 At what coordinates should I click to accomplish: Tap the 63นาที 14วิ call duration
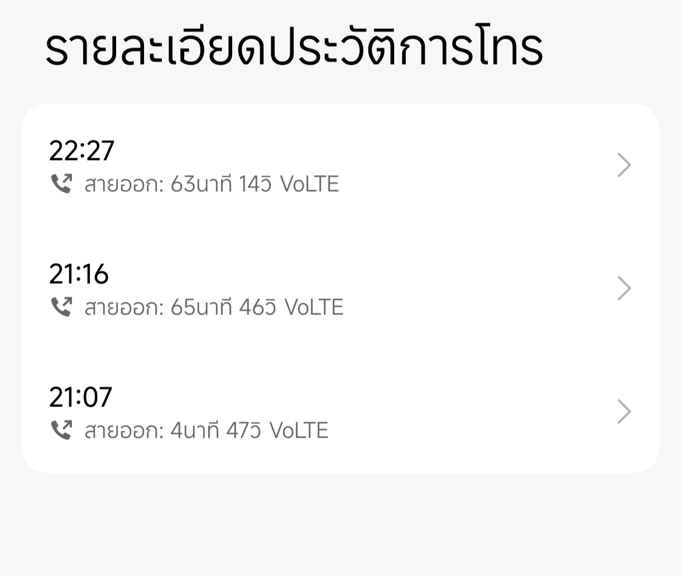pos(221,184)
